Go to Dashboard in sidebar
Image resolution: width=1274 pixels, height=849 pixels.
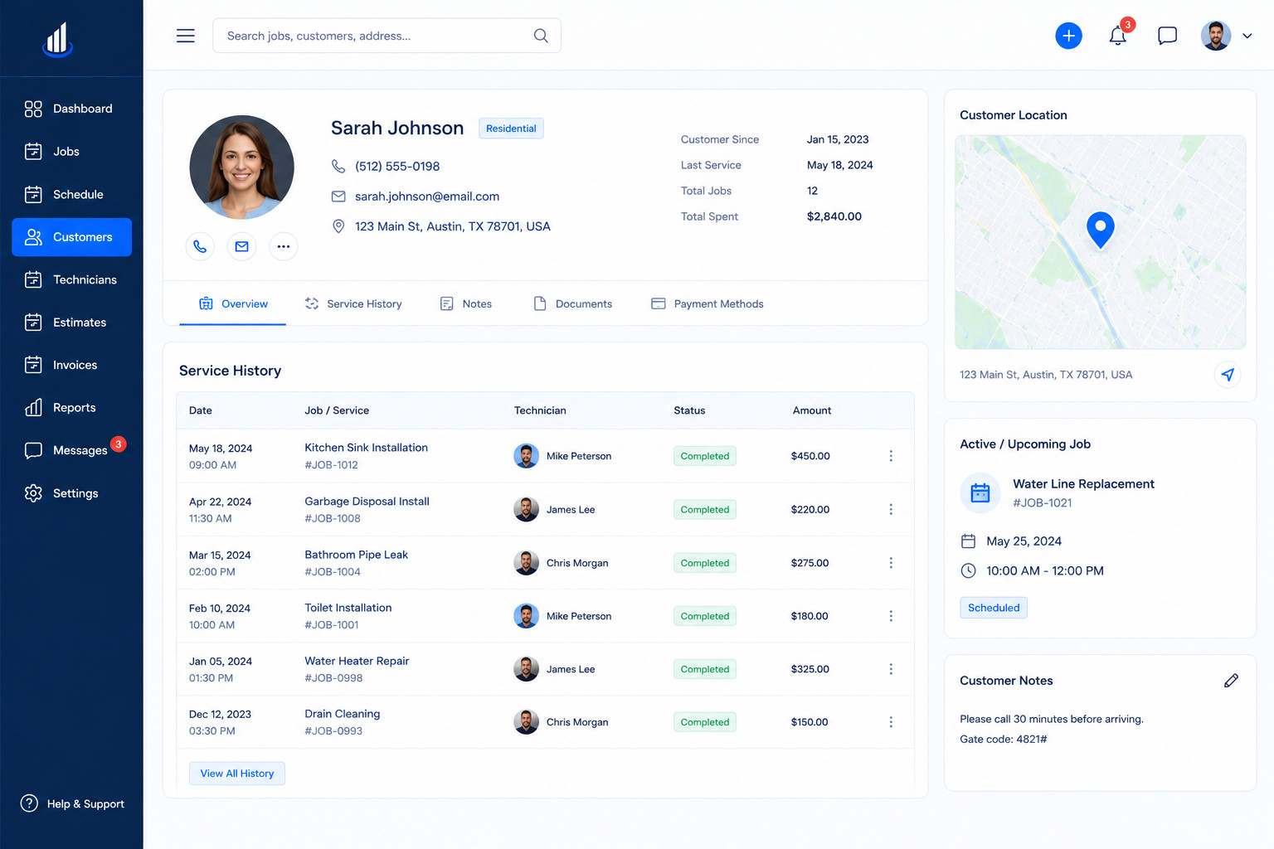pos(71,109)
